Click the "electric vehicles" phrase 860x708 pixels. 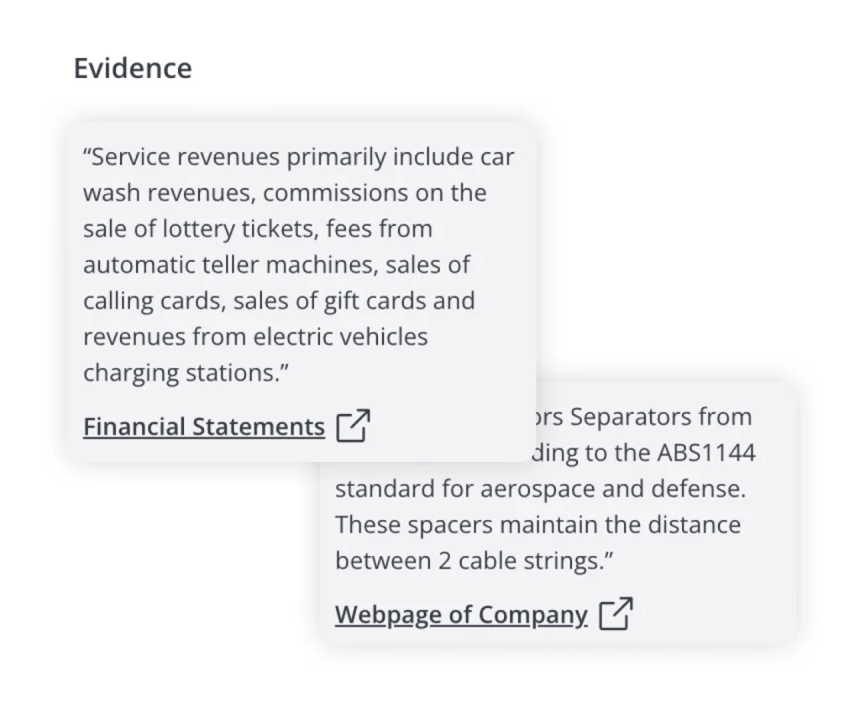340,338
